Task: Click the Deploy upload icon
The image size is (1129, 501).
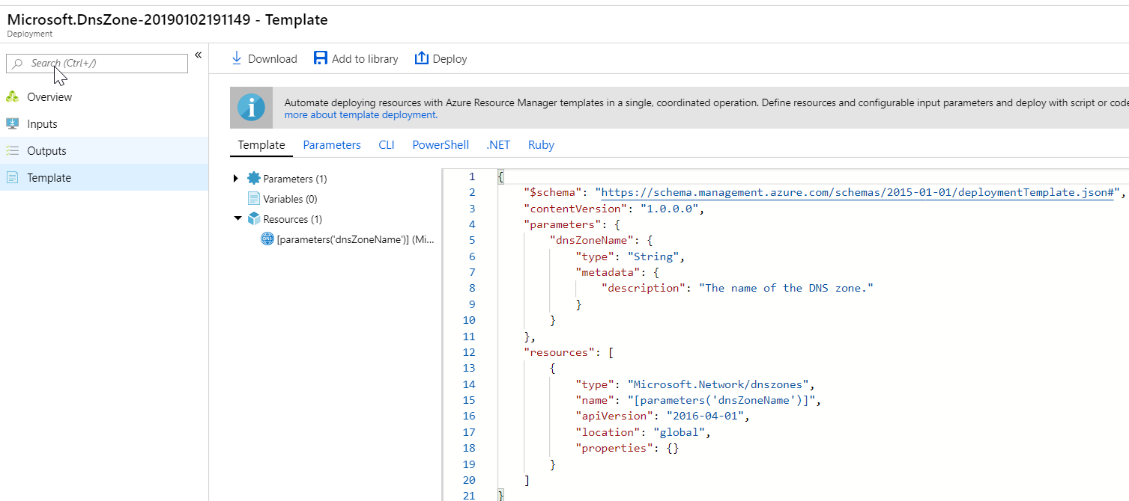Action: point(421,58)
